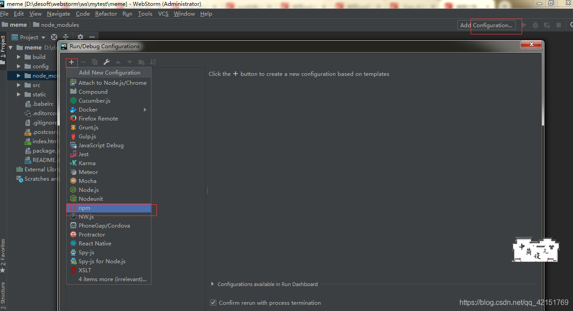
Task: Click the Run play icon in toolbar
Action: [x=524, y=25]
